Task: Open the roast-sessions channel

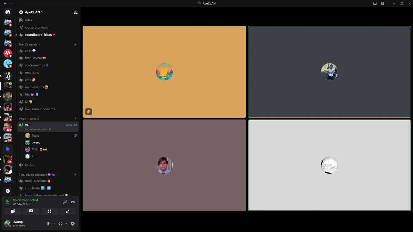Action: click(48, 181)
